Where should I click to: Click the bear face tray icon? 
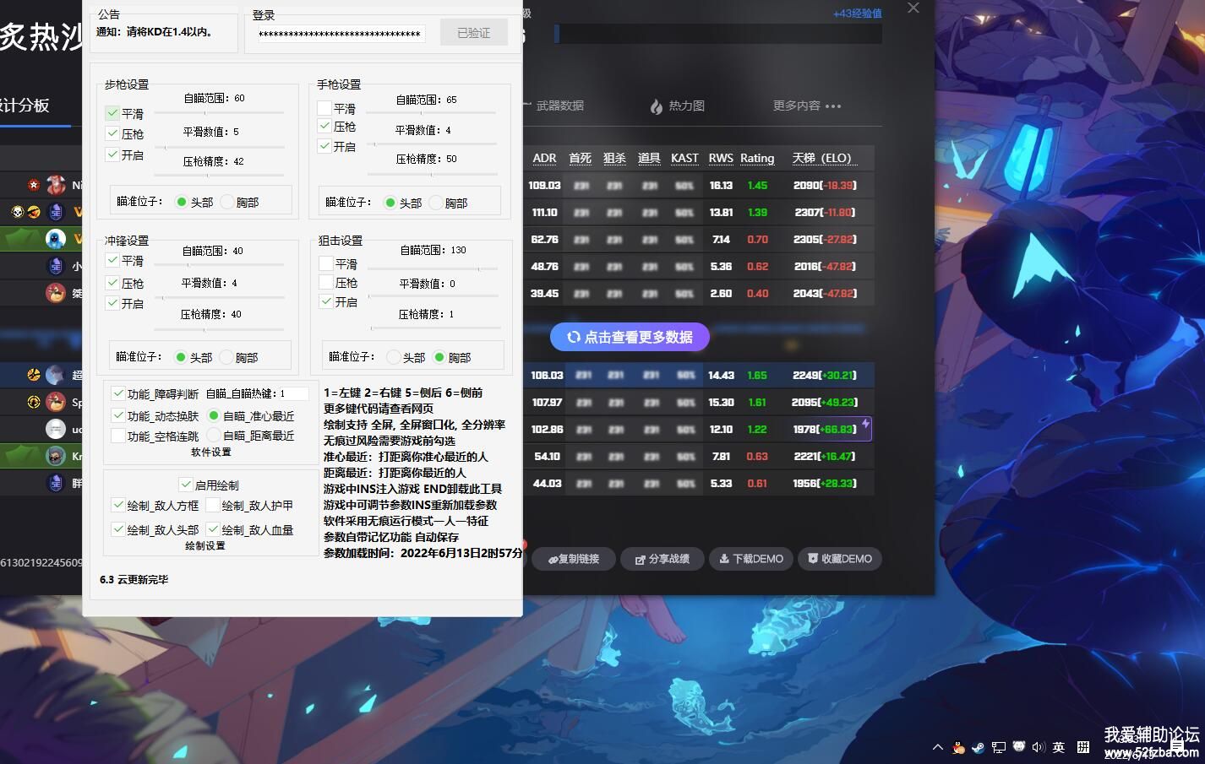1018,747
